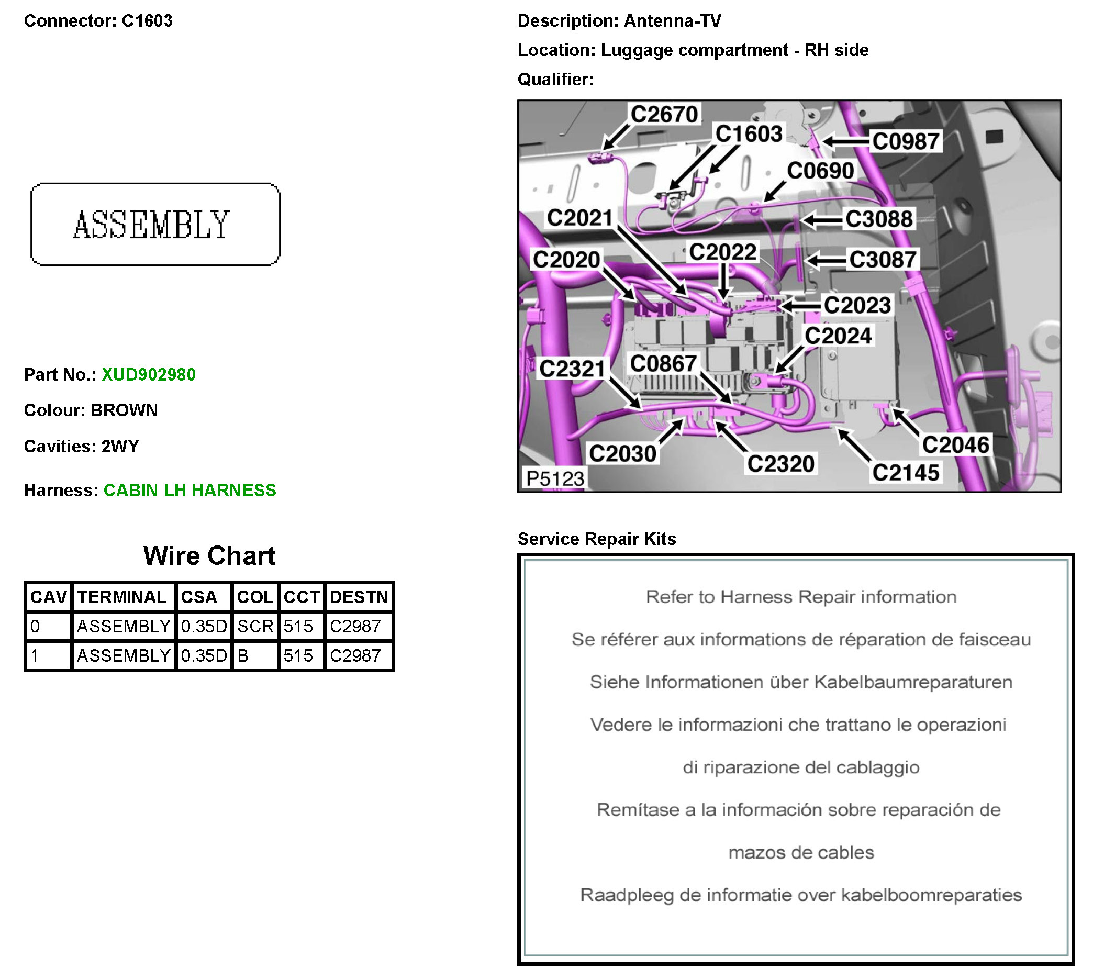This screenshot has height=980, width=1093.
Task: Select the C2145 connector label
Action: click(906, 473)
